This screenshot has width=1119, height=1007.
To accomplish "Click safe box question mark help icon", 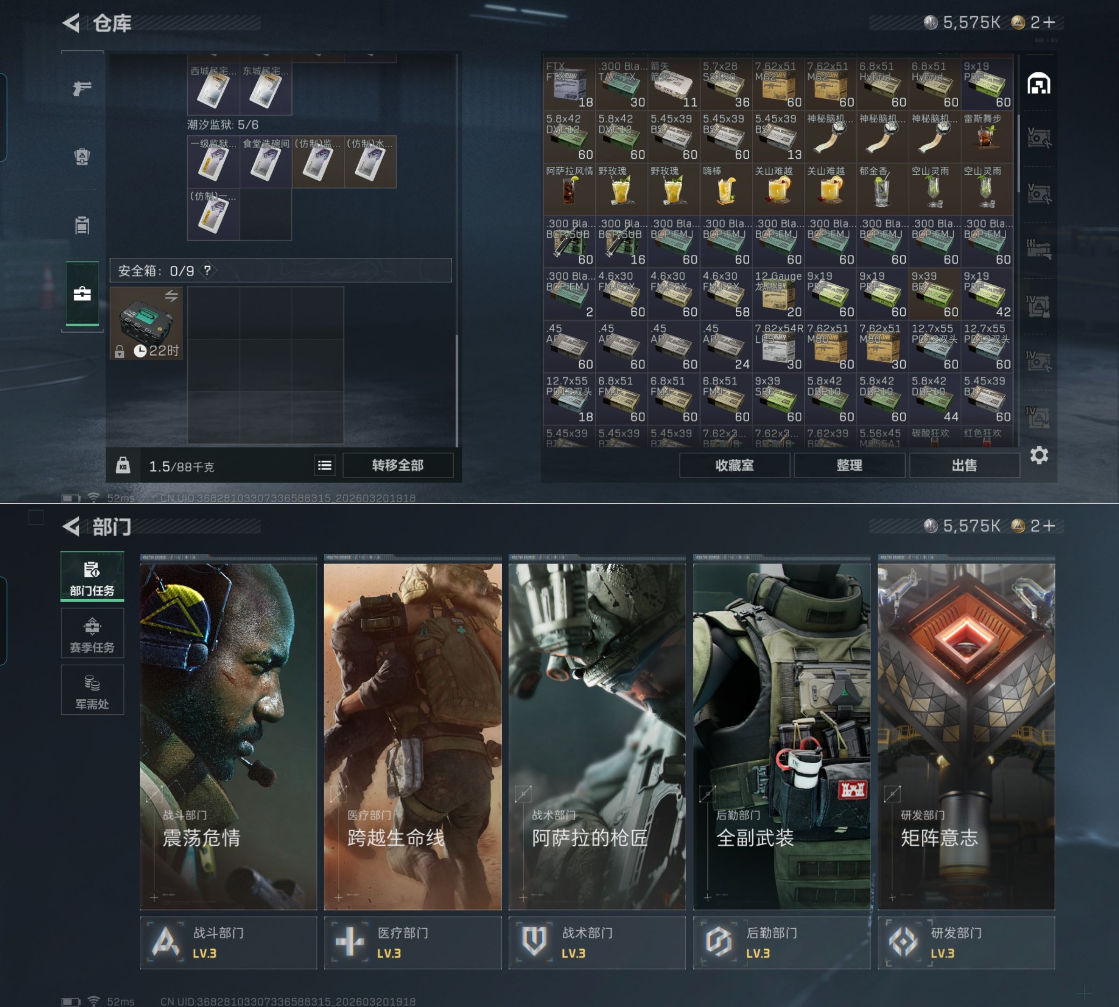I will [207, 270].
